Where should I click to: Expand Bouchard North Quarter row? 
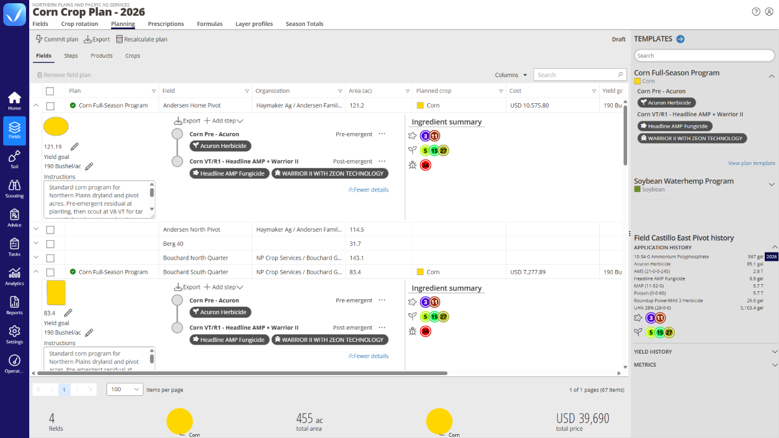point(36,258)
